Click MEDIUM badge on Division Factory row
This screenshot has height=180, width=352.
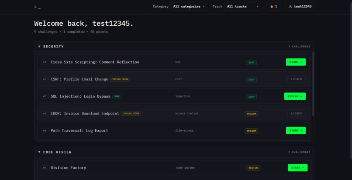(253, 168)
